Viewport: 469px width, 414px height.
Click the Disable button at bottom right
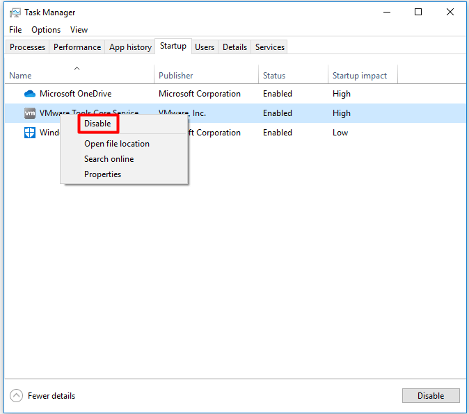pyautogui.click(x=431, y=396)
